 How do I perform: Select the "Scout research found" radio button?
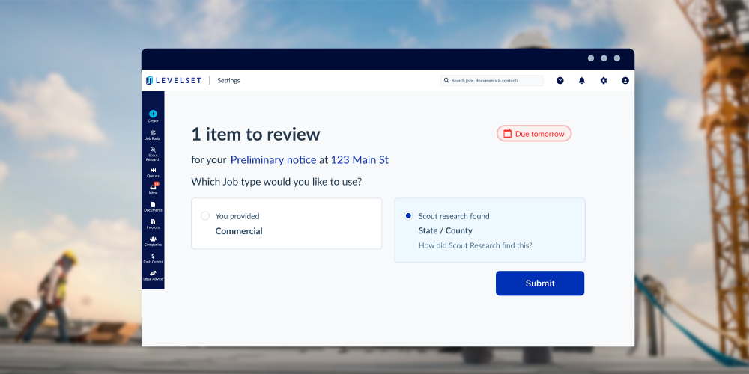[408, 216]
